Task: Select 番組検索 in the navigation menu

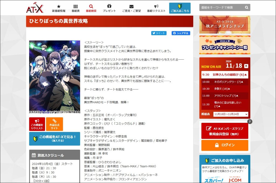Action: pos(91,7)
